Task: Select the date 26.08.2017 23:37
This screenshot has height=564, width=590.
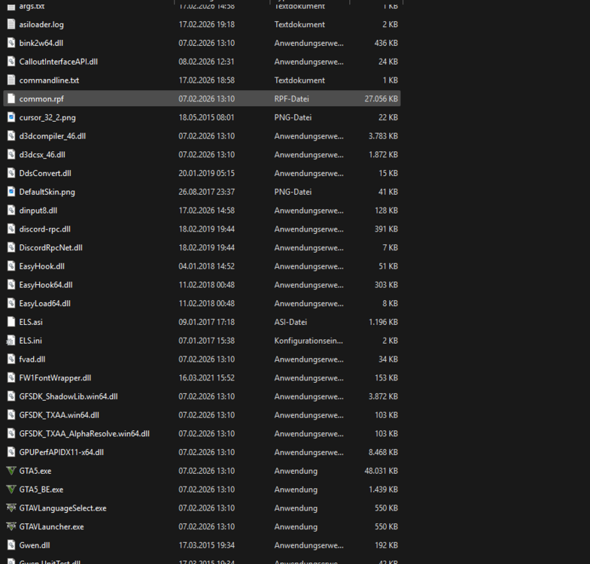Action: pyautogui.click(x=206, y=192)
